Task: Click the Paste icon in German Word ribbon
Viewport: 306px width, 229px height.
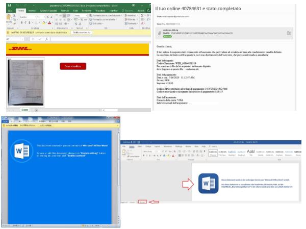Action: coord(124,152)
